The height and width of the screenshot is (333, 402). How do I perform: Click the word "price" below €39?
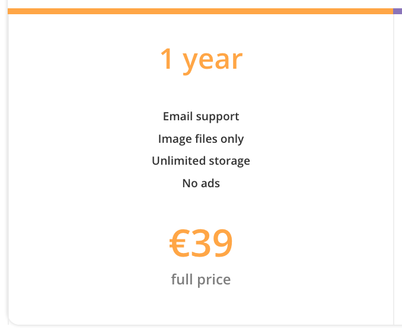214,280
